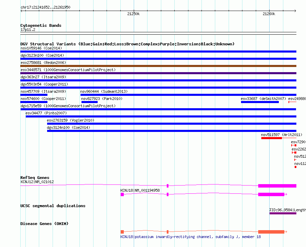306x247 pixels.
Task: Open variant dgv5503n54 (Cooper2011)
Action: pos(158,88)
